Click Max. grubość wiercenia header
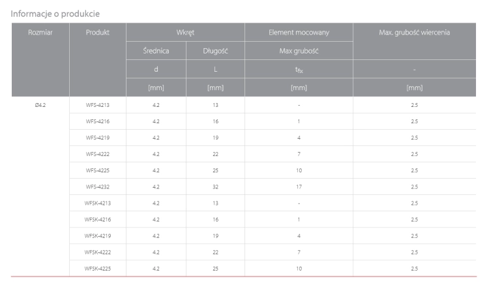Viewport: 489px width, 283px height. [414, 33]
